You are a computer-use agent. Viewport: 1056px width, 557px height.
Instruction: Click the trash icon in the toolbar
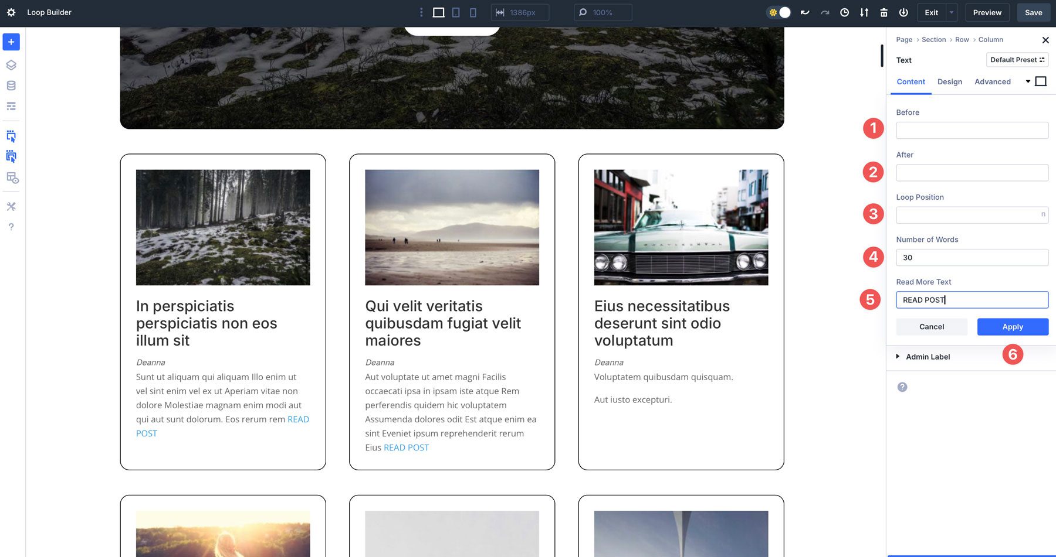click(884, 12)
